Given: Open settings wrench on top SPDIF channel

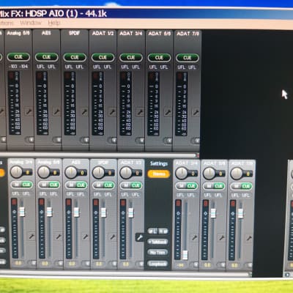Looking at the screenshot, I should [84, 112].
